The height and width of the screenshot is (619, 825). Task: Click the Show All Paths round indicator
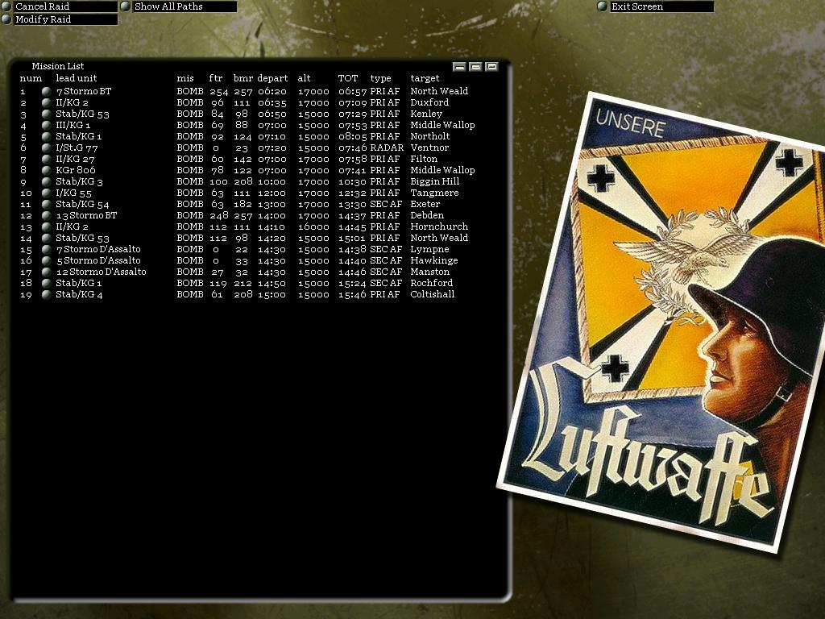(125, 6)
